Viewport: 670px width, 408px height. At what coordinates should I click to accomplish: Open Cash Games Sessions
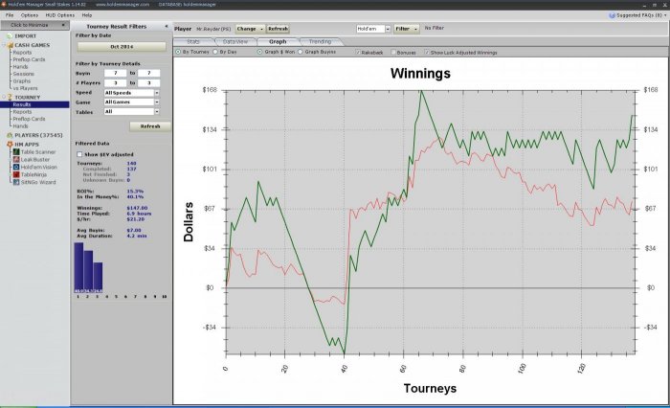(x=23, y=74)
